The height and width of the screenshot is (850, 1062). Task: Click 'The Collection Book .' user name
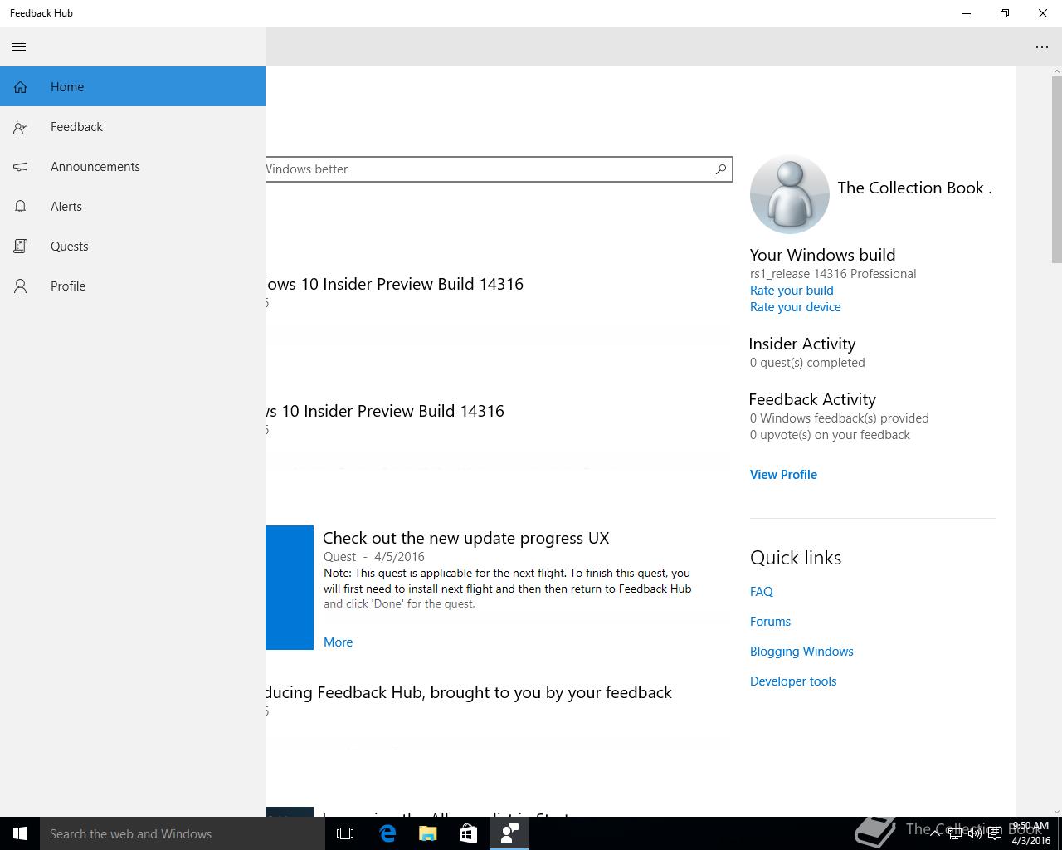[x=914, y=188]
